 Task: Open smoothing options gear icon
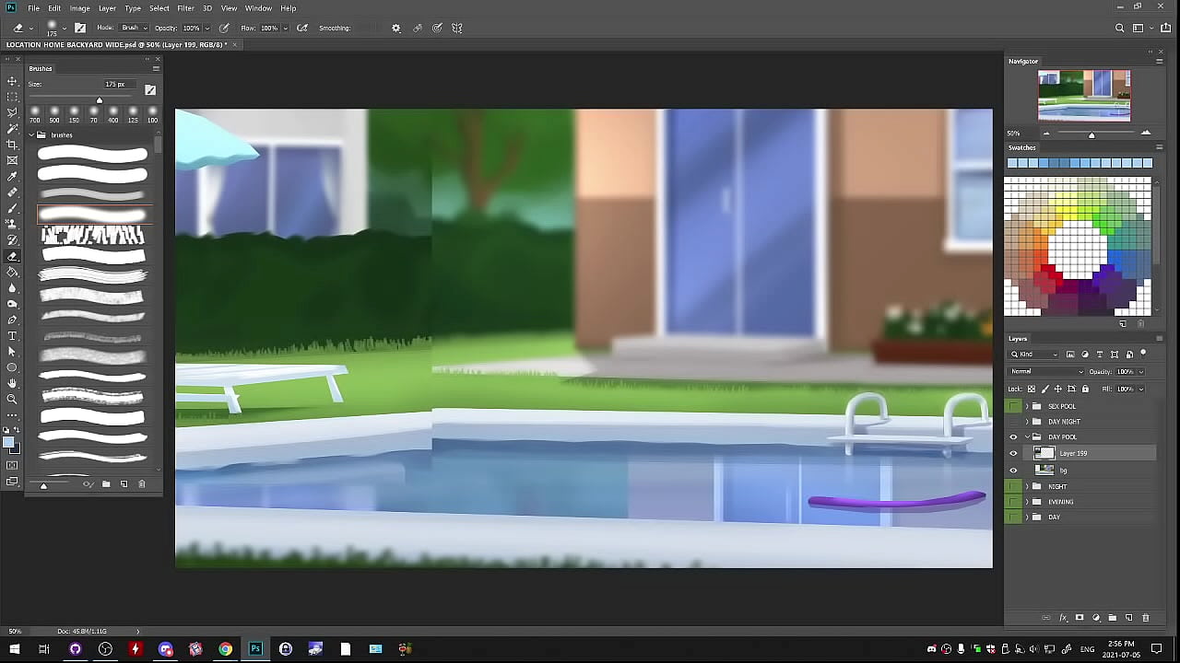396,29
